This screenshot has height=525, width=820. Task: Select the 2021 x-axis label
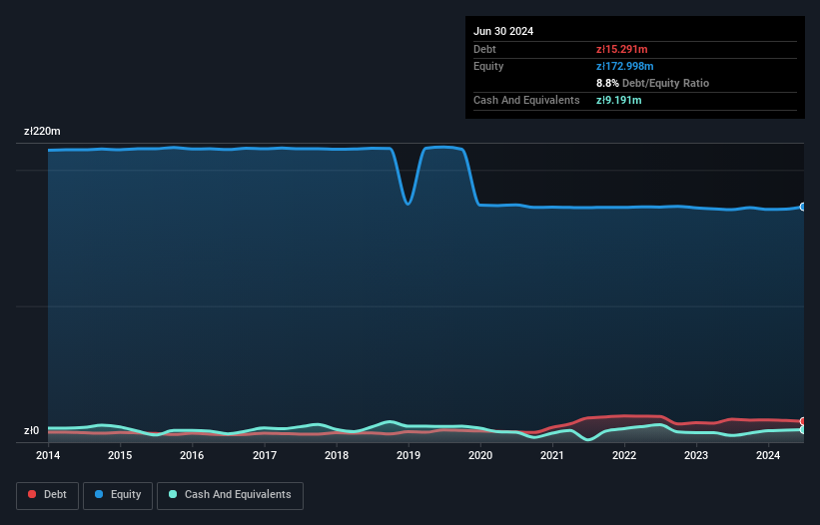click(x=552, y=455)
